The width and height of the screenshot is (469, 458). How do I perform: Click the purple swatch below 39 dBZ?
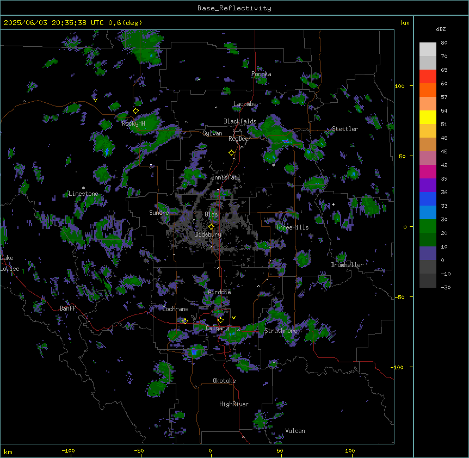tap(428, 185)
